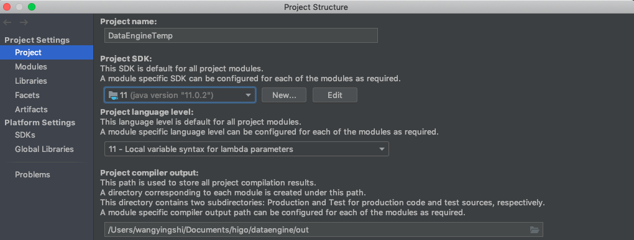Select language level 11 combo box

point(246,149)
